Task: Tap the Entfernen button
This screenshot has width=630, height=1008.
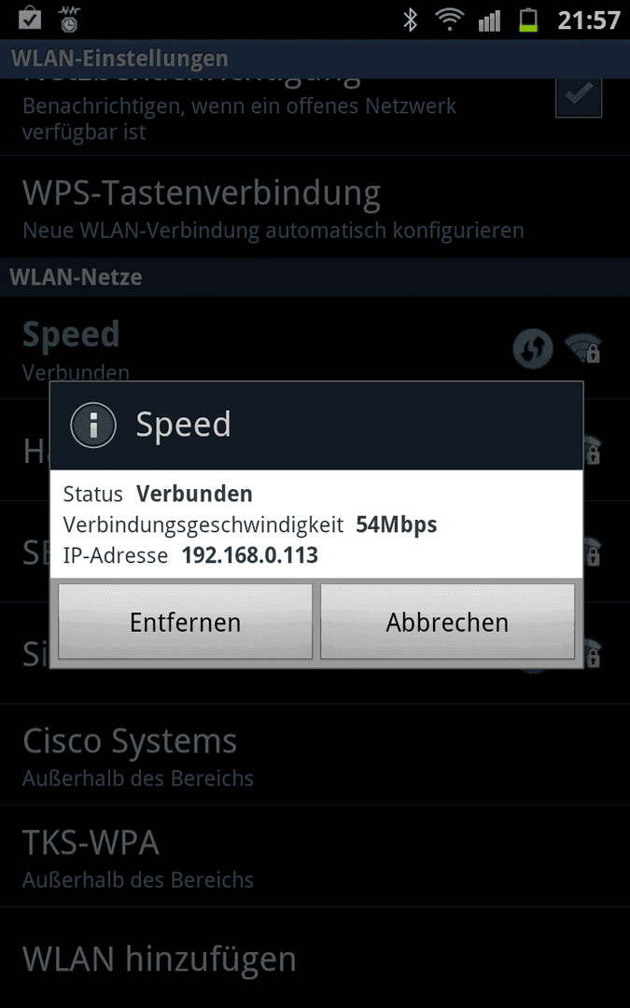Action: [x=185, y=621]
